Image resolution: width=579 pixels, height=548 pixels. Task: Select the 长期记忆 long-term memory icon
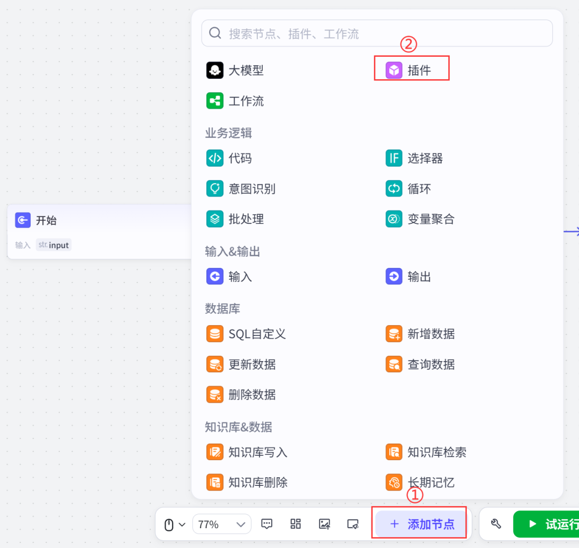(x=394, y=482)
